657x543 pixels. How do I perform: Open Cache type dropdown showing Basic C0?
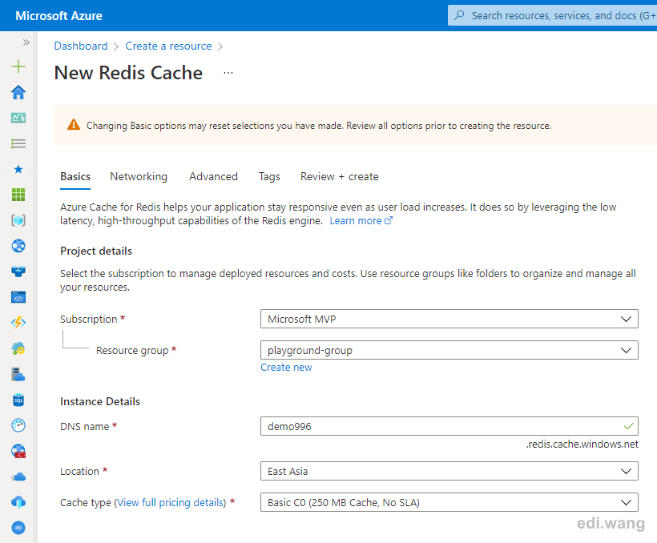tap(449, 502)
